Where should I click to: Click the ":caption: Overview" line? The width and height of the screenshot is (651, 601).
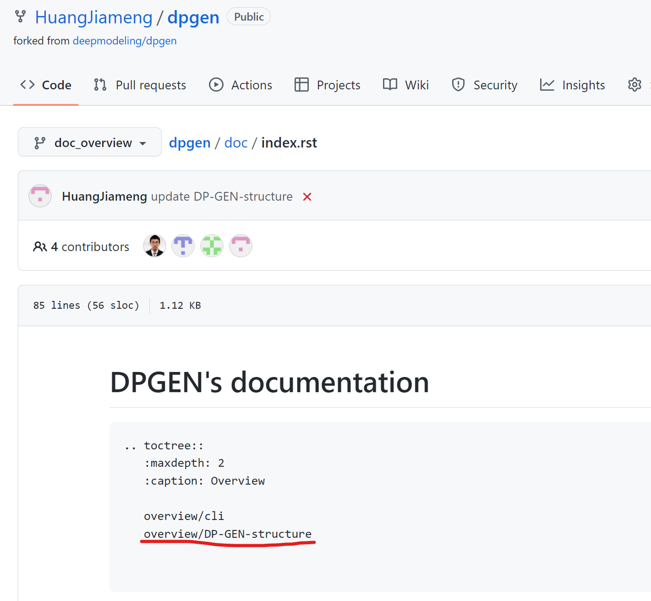coord(204,481)
